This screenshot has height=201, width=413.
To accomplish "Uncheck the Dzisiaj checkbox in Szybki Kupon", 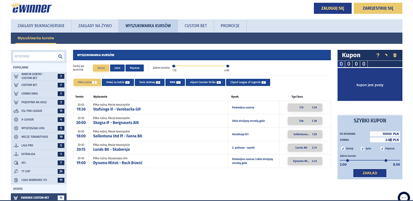I will (x=342, y=148).
